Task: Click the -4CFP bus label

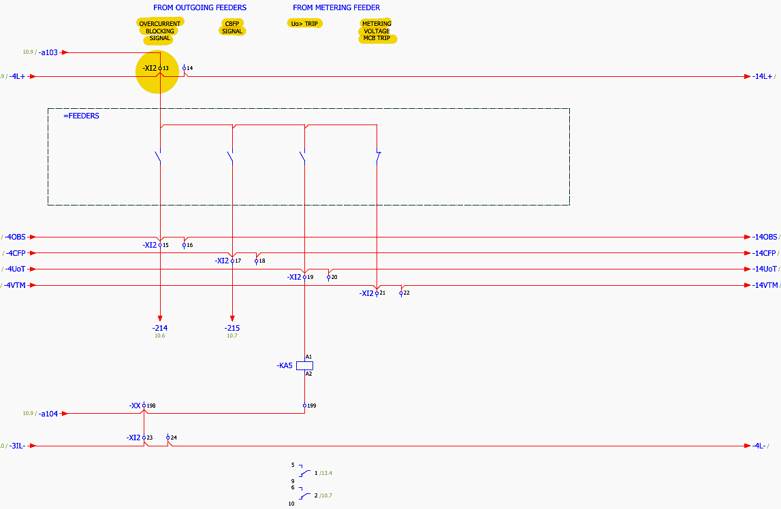Action: [x=16, y=253]
